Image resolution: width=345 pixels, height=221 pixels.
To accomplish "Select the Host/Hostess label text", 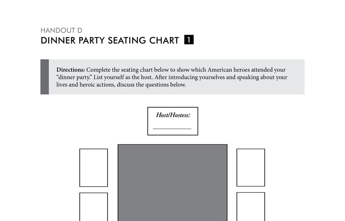I will pos(172,115).
